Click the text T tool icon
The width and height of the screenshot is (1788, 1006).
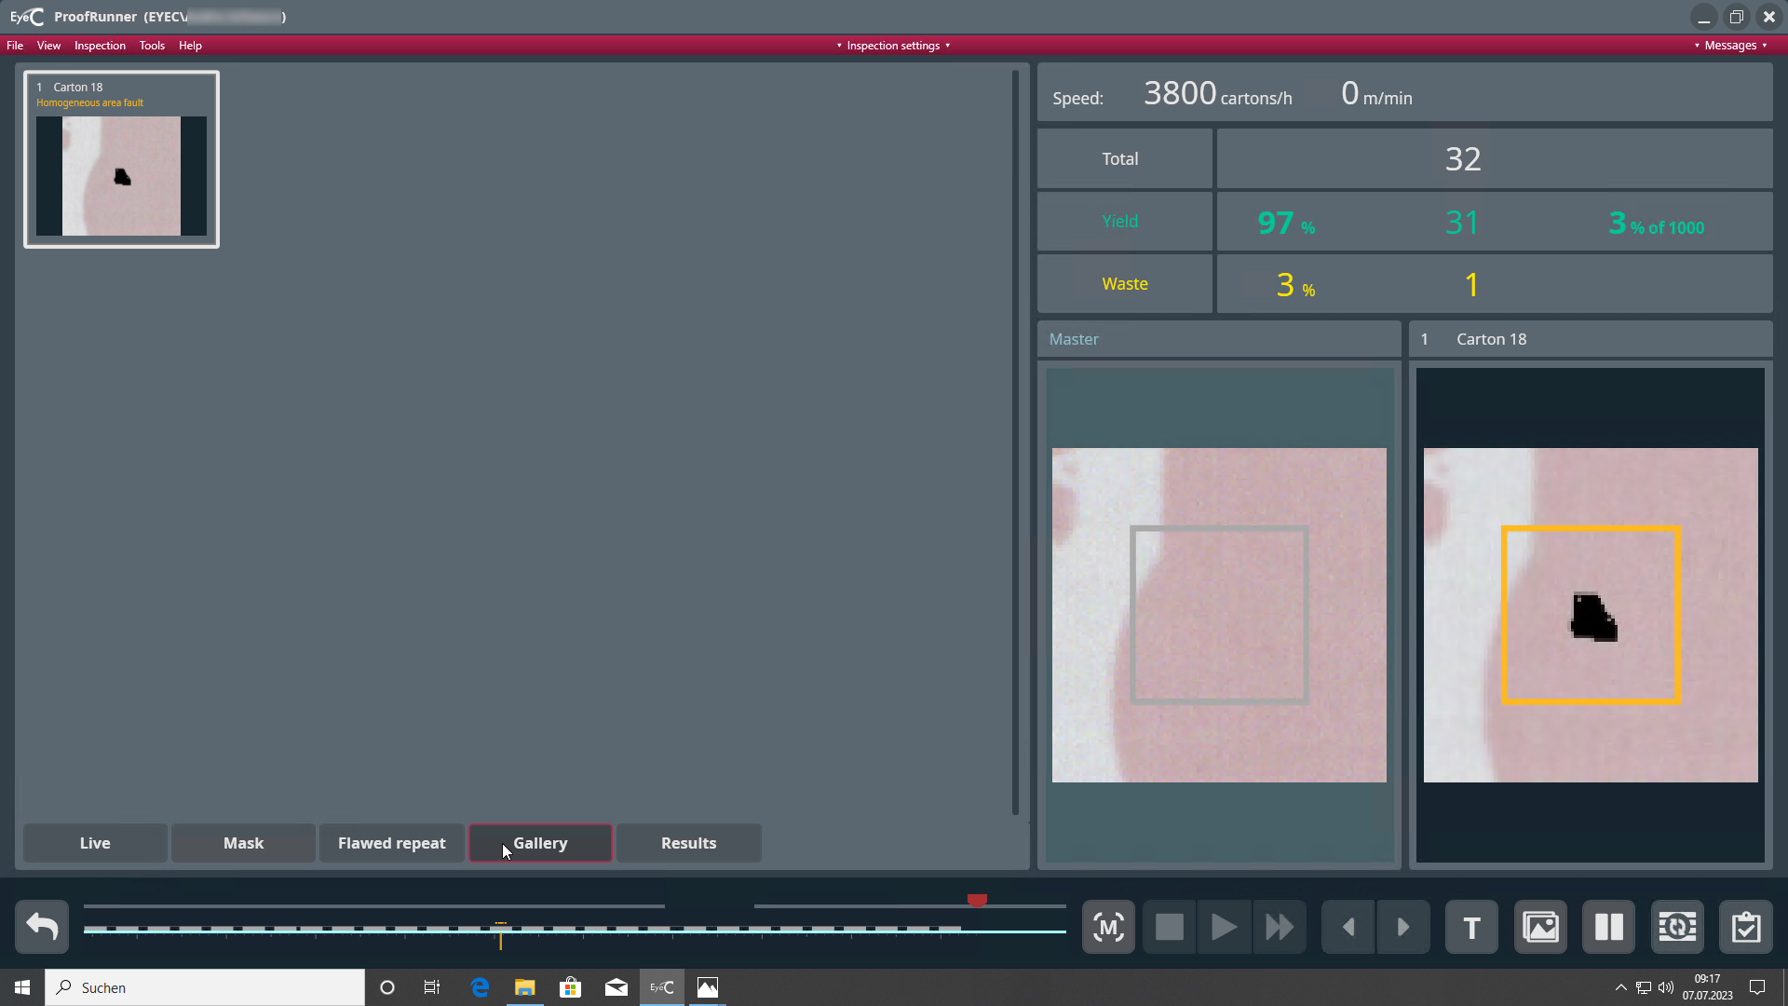tap(1471, 927)
